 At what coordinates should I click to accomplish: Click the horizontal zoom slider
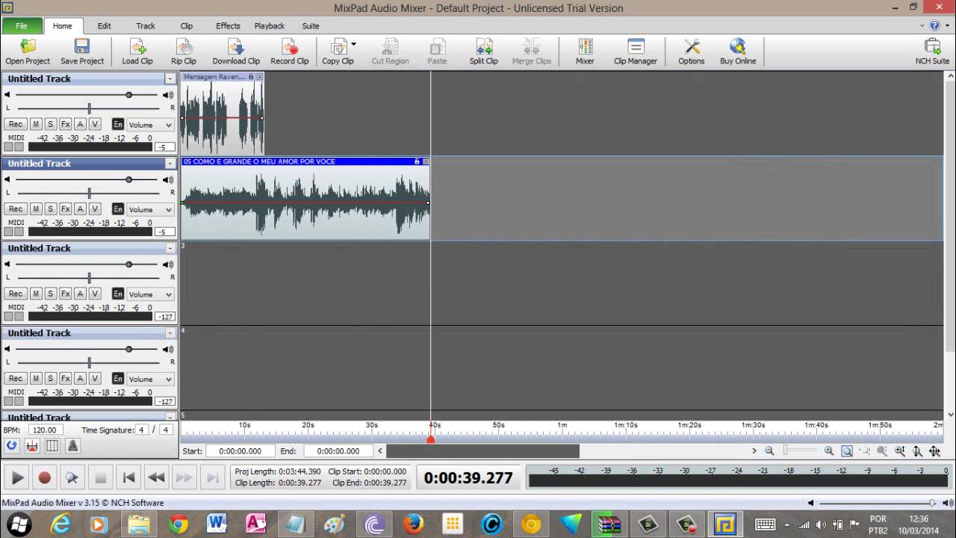[798, 451]
